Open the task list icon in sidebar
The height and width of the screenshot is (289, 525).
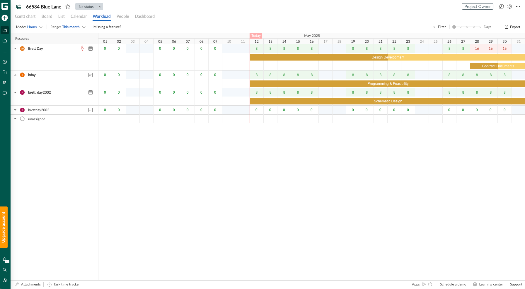pos(5,51)
